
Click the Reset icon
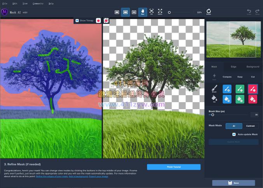point(209,12)
